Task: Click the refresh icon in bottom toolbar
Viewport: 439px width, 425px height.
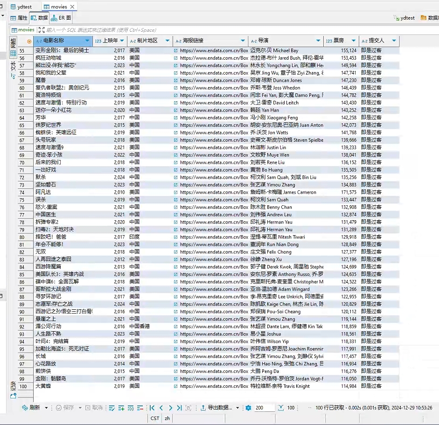Action: (25, 408)
